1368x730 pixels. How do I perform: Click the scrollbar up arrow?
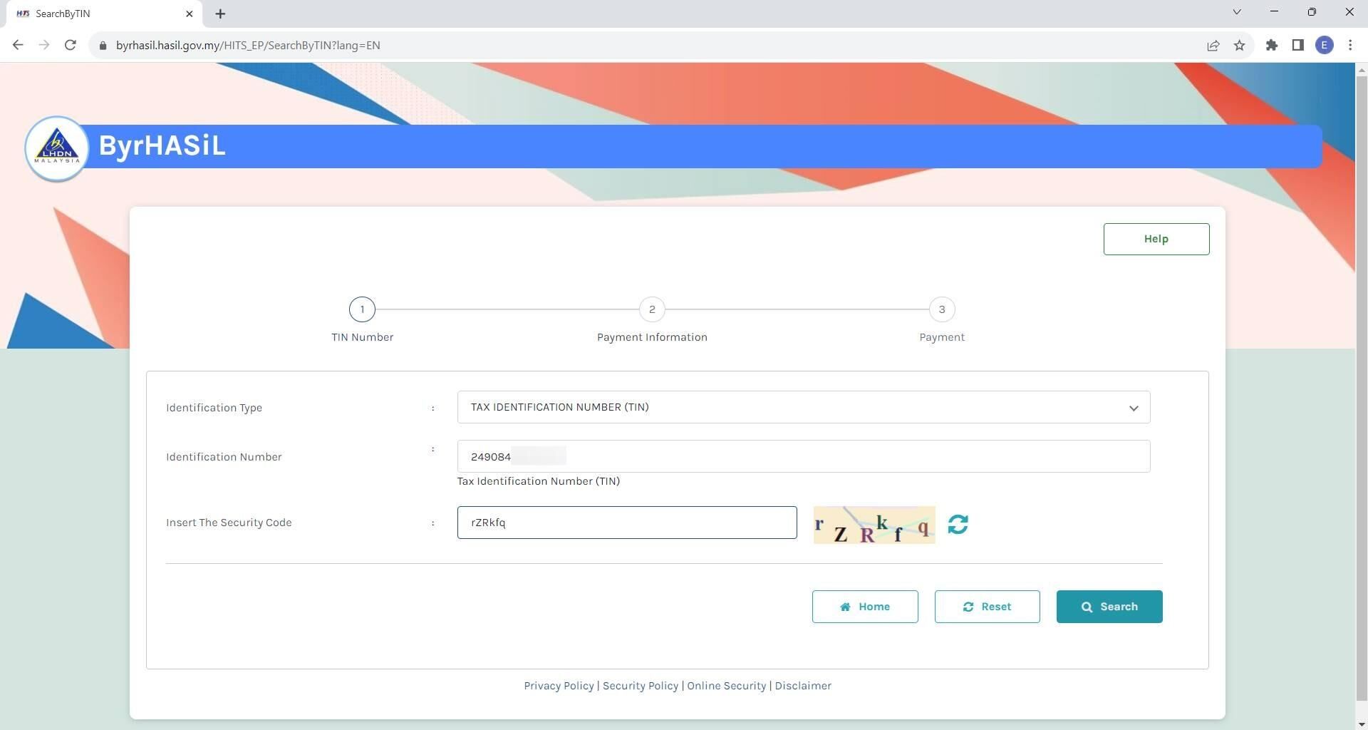pos(1362,70)
